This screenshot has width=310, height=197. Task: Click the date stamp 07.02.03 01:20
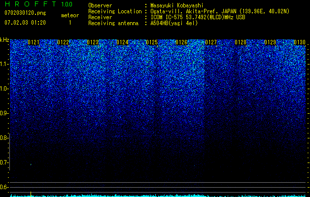[25, 23]
